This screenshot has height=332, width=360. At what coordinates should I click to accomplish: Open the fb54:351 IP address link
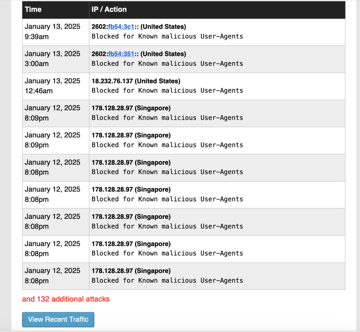[x=121, y=54]
